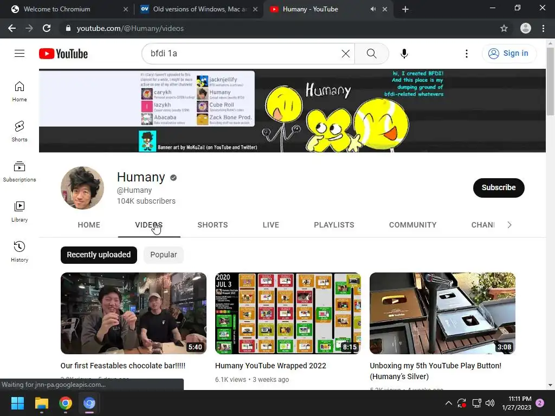Open Library in the sidebar
The height and width of the screenshot is (416, 555).
coord(20,212)
